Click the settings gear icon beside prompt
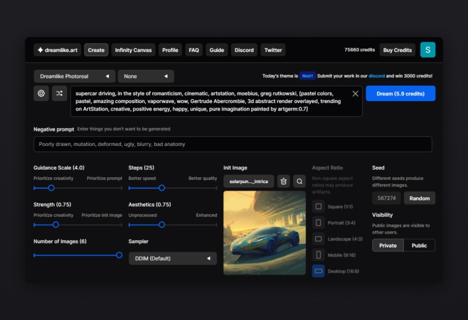 (x=42, y=93)
